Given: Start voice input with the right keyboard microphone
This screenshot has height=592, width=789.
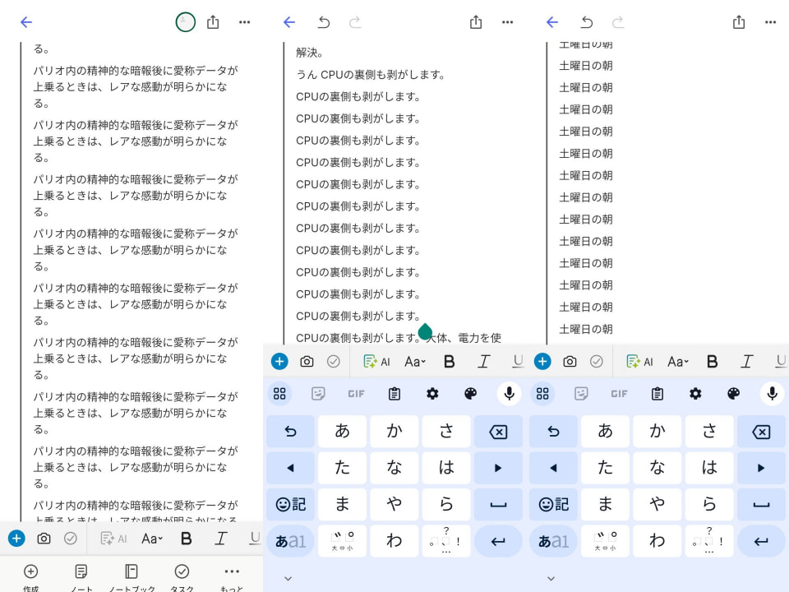Looking at the screenshot, I should pyautogui.click(x=773, y=394).
